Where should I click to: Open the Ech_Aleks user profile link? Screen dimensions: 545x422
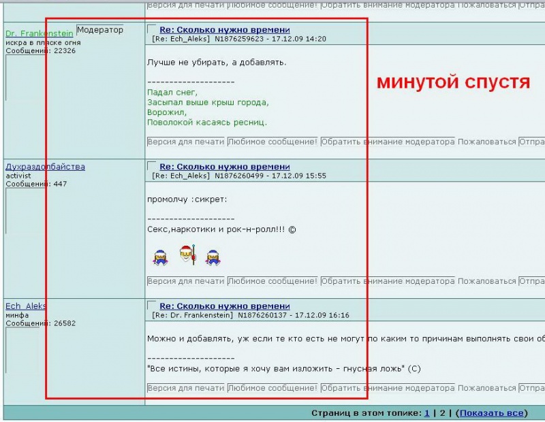tap(26, 306)
